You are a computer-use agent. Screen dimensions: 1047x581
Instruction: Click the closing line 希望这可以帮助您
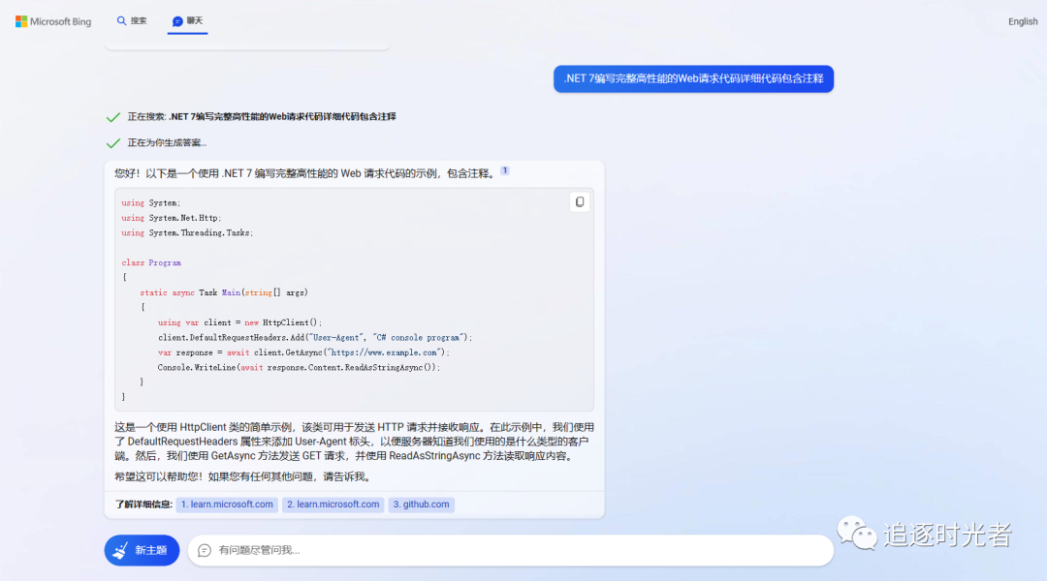coord(243,476)
